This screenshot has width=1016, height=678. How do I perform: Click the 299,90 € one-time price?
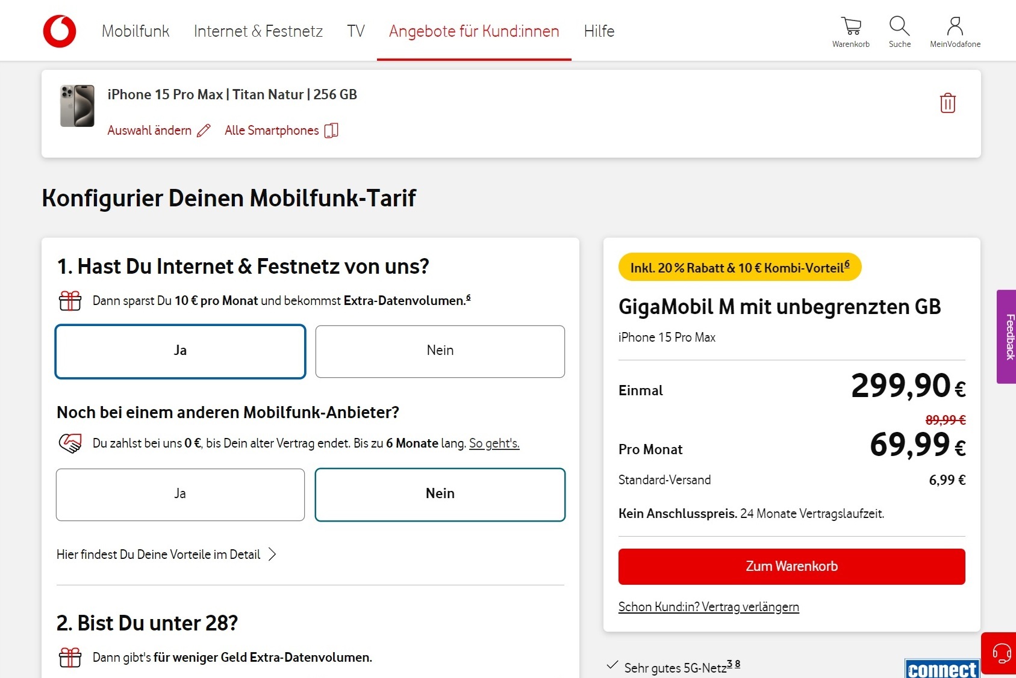(908, 386)
